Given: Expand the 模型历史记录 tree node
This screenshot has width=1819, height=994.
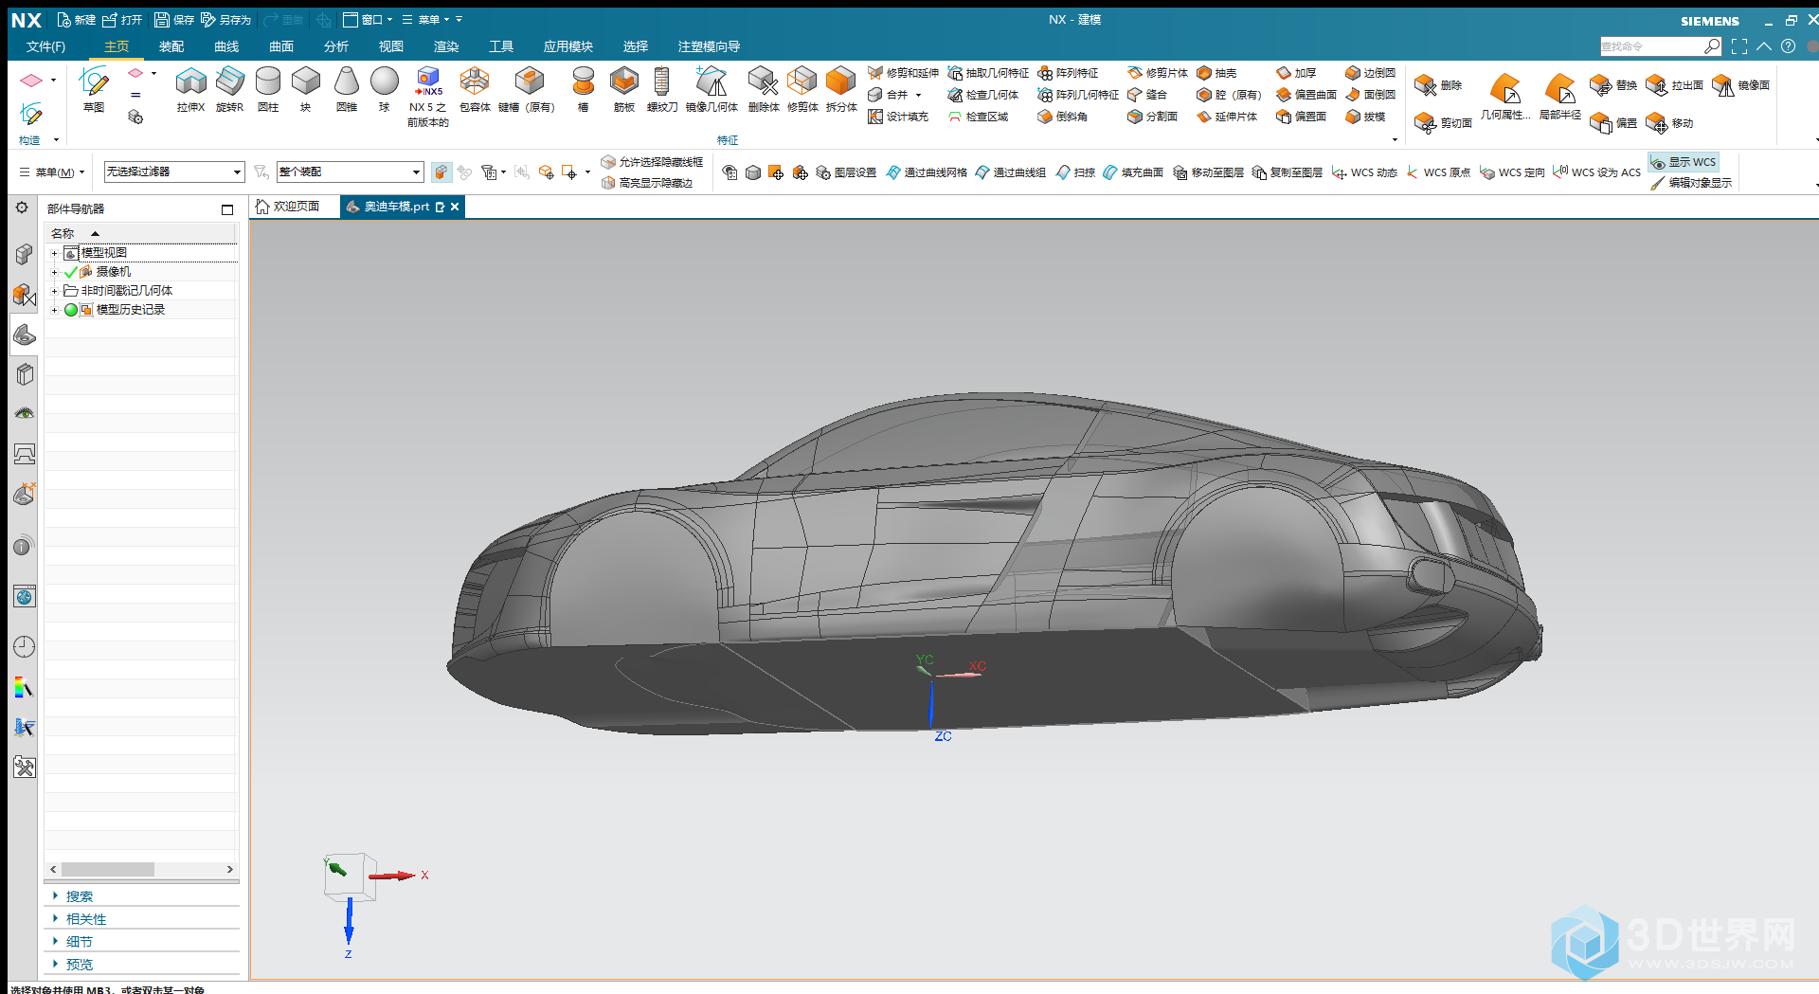Looking at the screenshot, I should pos(54,310).
